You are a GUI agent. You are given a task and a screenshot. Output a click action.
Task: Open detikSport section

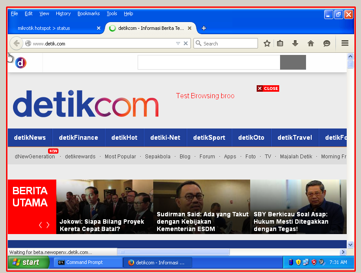(x=209, y=138)
